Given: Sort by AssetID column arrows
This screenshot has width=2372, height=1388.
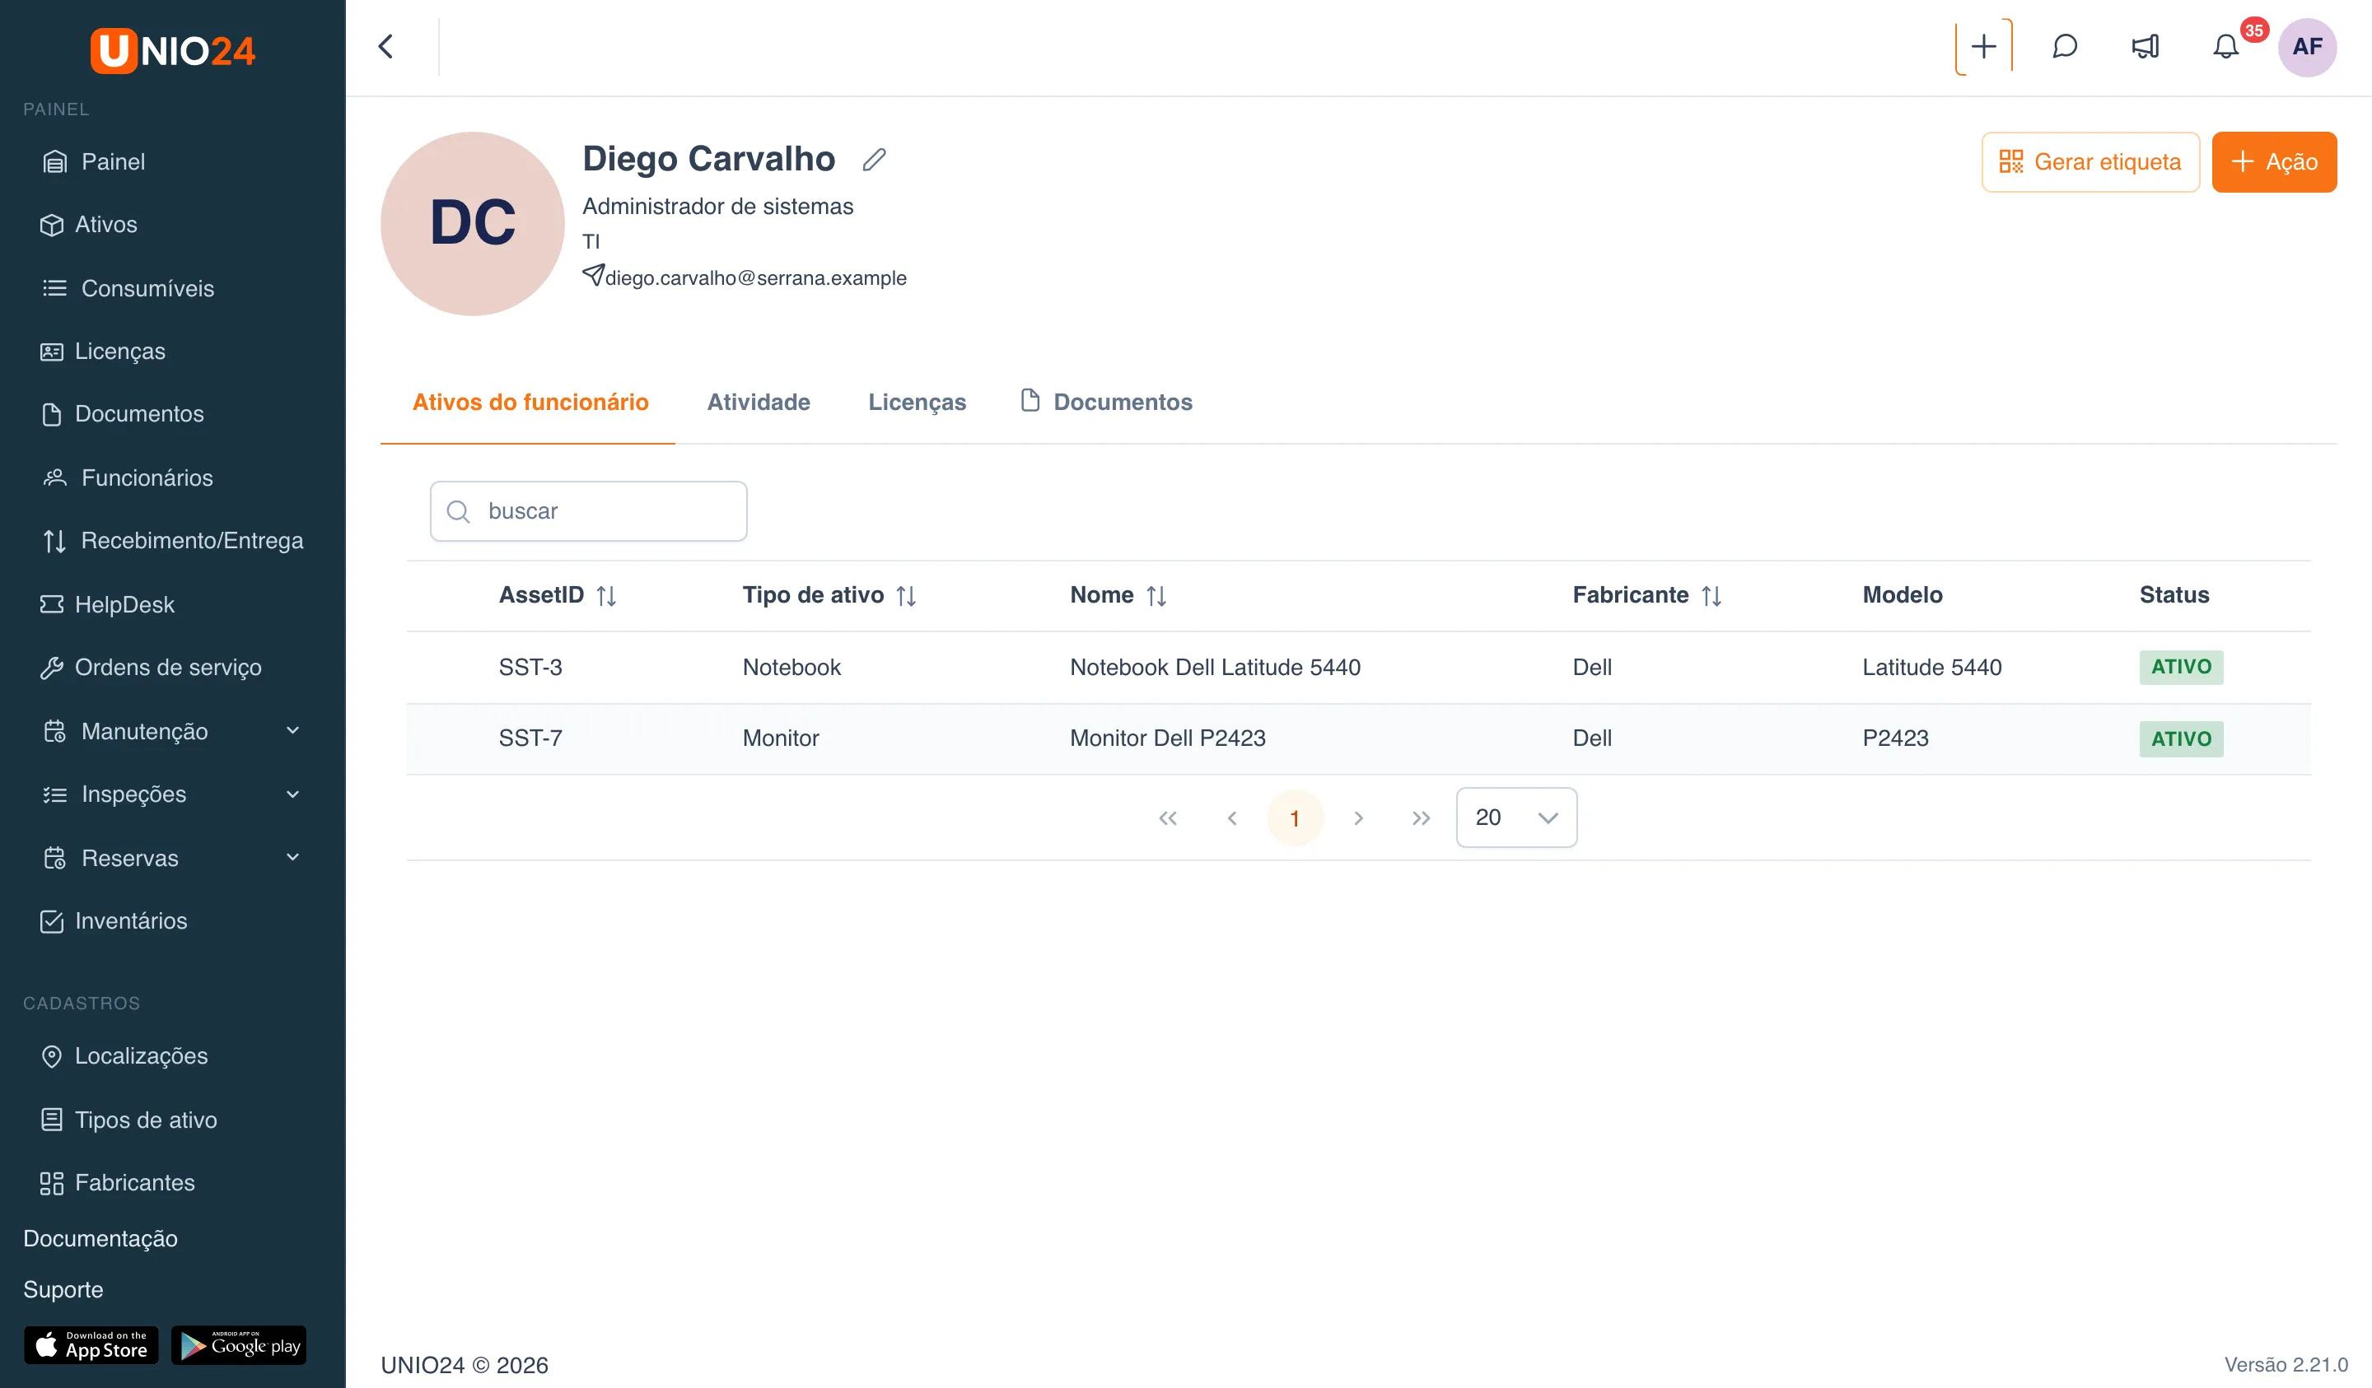Looking at the screenshot, I should click(x=606, y=596).
